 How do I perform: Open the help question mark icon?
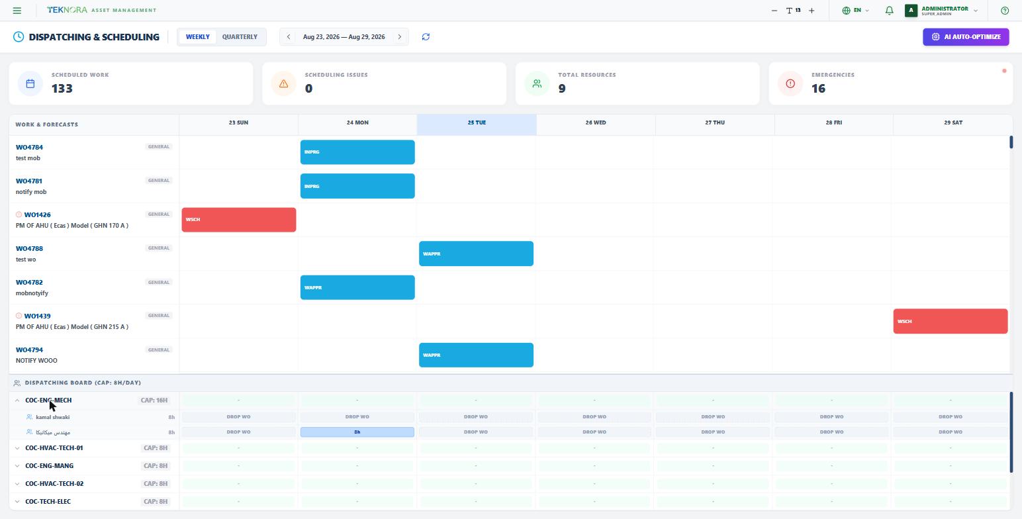coord(1005,11)
